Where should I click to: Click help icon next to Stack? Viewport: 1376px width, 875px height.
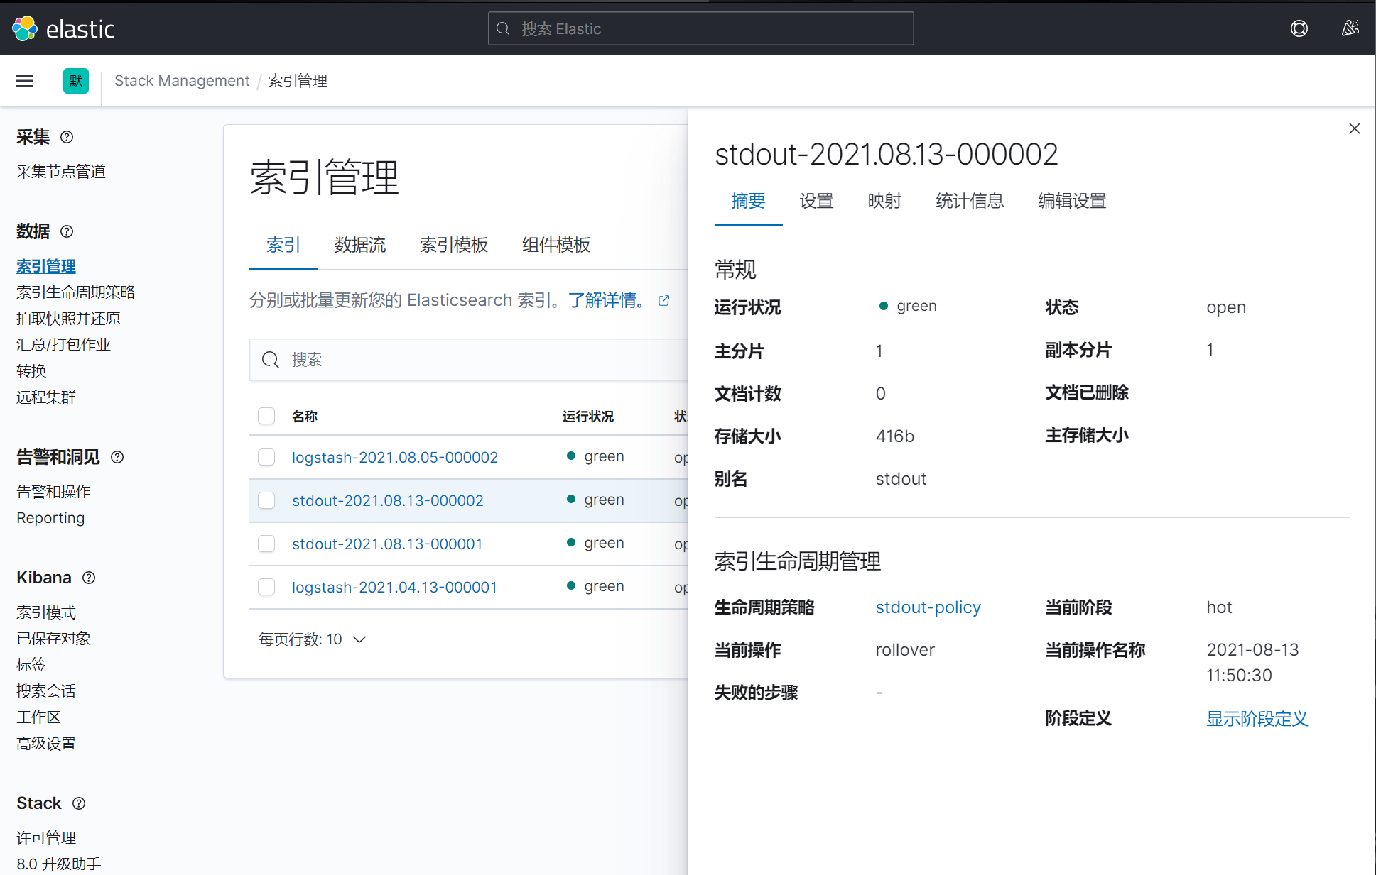[x=79, y=803]
